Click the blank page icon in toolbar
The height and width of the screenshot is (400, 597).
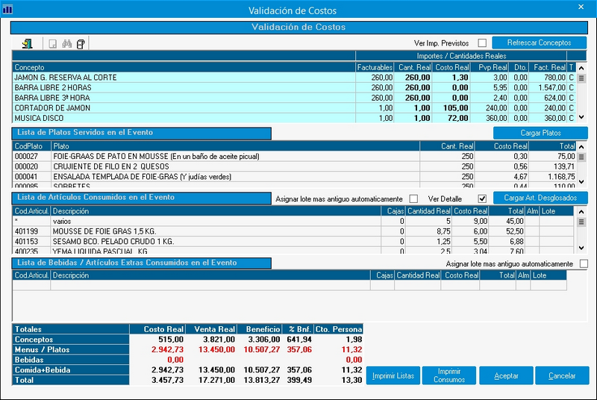[x=52, y=44]
